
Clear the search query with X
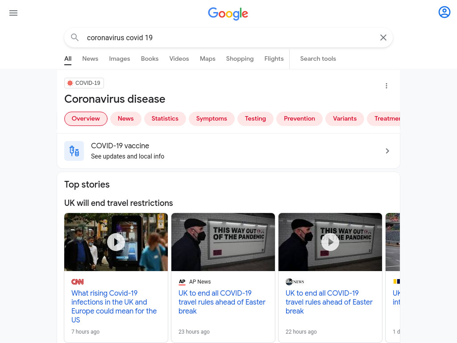point(383,38)
